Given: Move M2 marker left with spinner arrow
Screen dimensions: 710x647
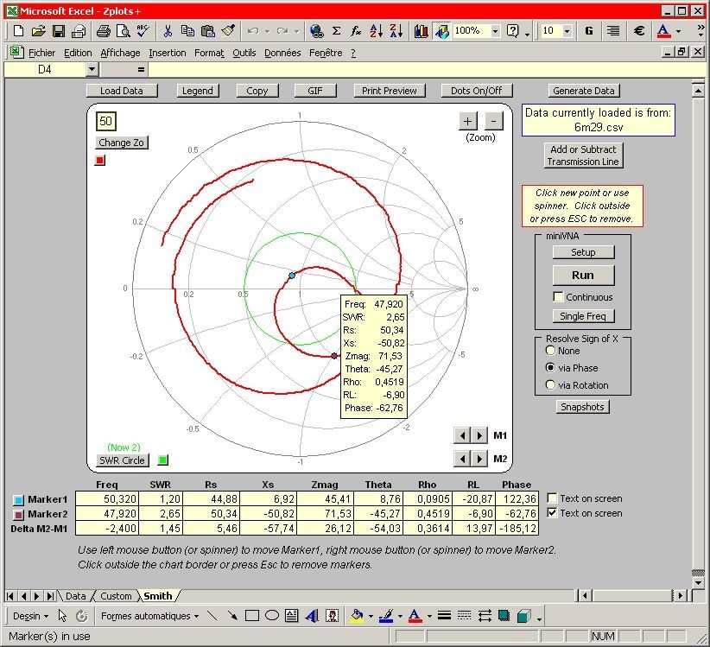Looking at the screenshot, I should 462,459.
